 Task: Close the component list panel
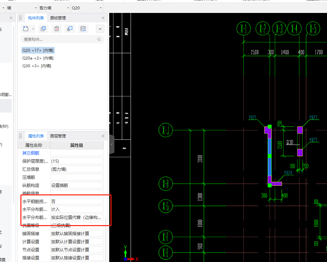coord(103,18)
